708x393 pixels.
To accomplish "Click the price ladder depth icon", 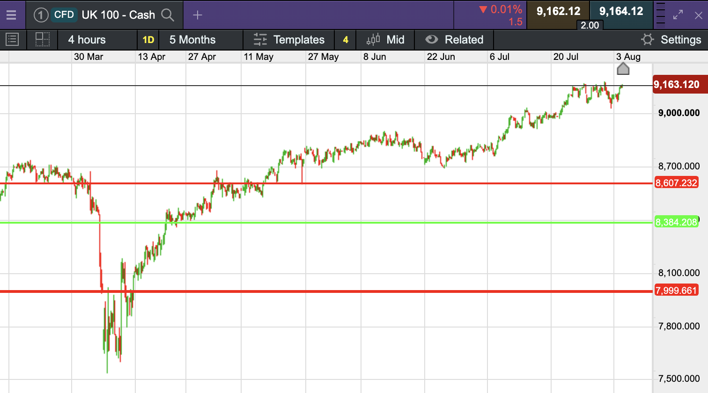I will [660, 15].
